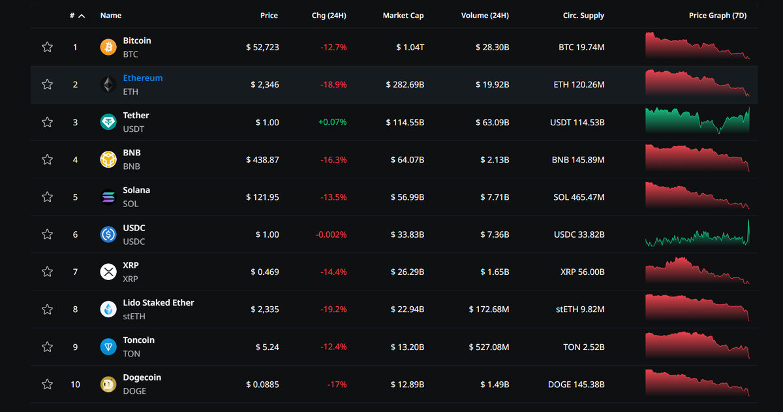Click Tether change +0.07%
783x412 pixels.
click(x=332, y=122)
